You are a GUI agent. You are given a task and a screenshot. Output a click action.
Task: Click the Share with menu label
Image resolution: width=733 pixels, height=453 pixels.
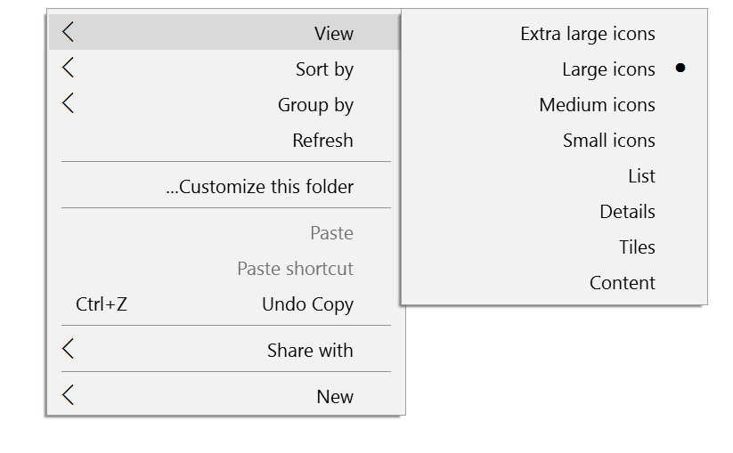pyautogui.click(x=310, y=351)
